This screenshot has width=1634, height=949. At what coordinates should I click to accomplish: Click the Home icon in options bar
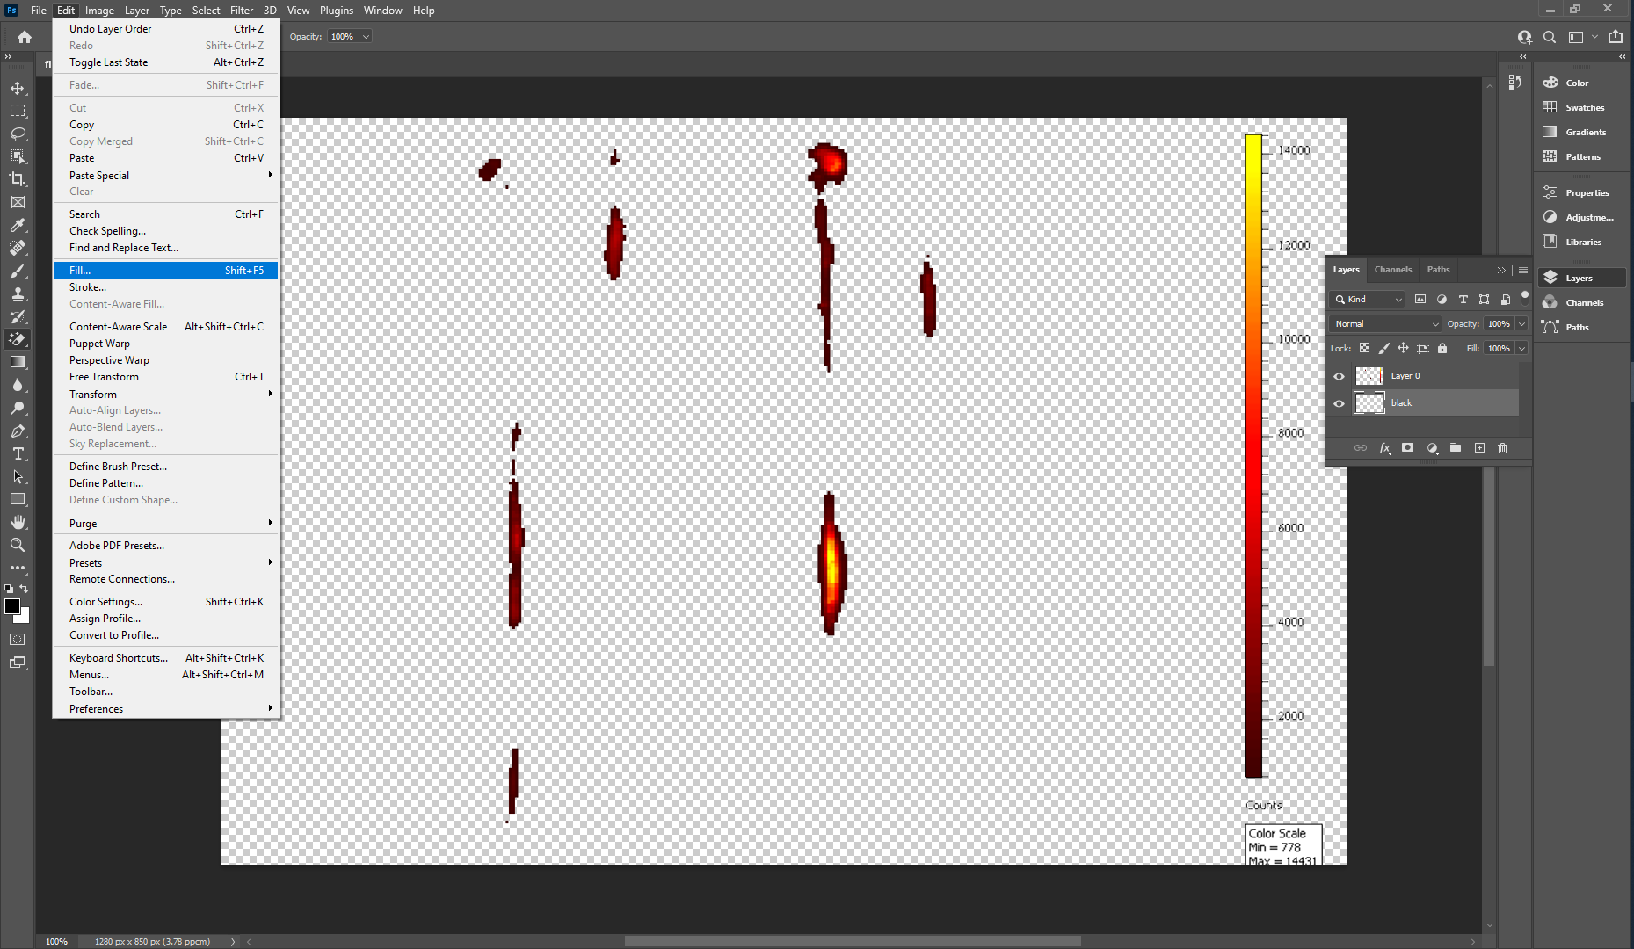pyautogui.click(x=25, y=37)
